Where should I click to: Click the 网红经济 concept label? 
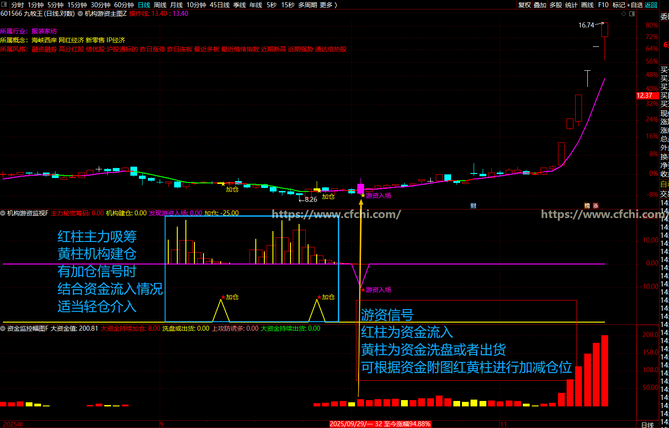[x=71, y=40]
